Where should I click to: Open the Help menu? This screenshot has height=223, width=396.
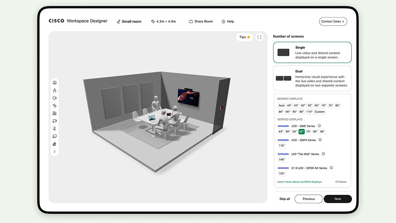point(228,21)
